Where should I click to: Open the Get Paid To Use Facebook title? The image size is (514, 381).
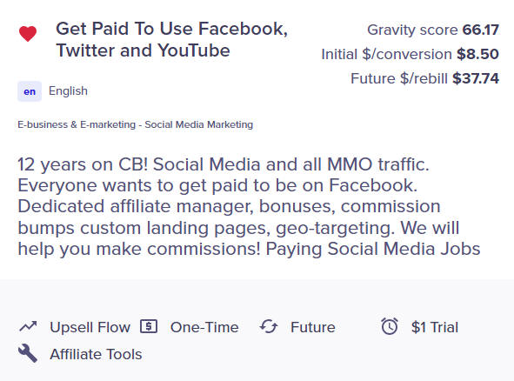coord(172,39)
